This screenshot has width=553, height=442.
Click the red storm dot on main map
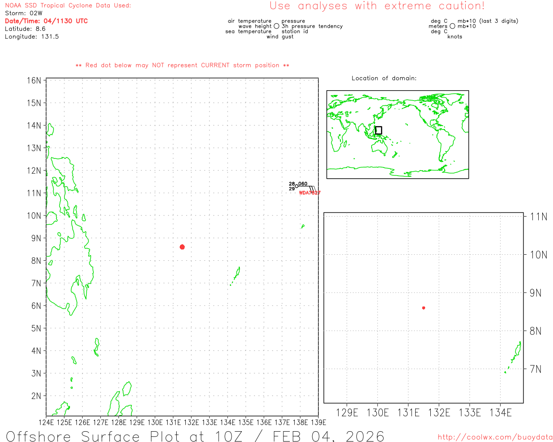coord(182,247)
